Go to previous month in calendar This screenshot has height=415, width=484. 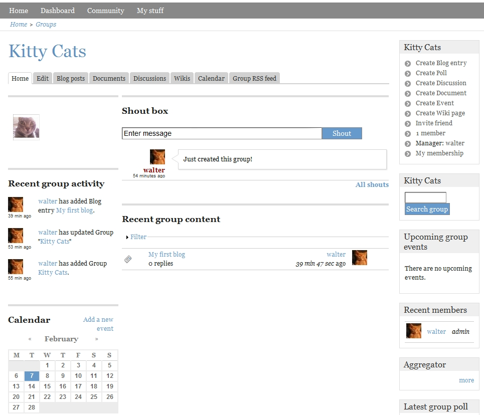pyautogui.click(x=30, y=339)
